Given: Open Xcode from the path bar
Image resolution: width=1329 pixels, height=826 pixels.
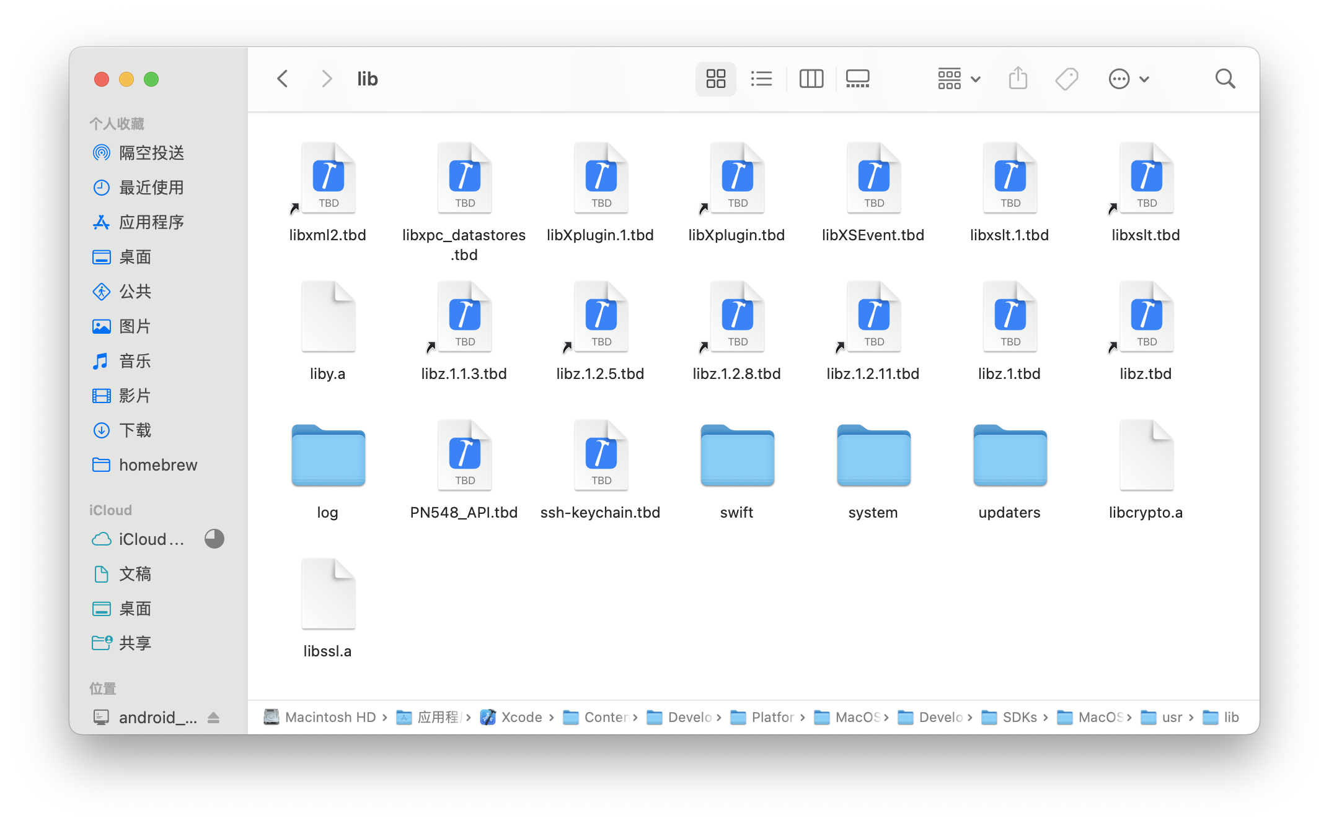Looking at the screenshot, I should (521, 717).
